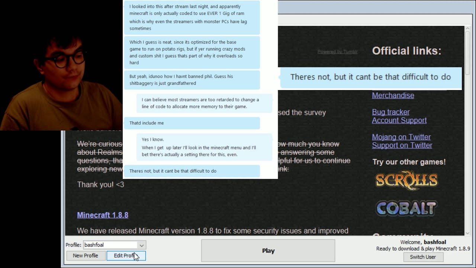Click the news page scroll-down arrow
The height and width of the screenshot is (268, 476).
pos(467,233)
